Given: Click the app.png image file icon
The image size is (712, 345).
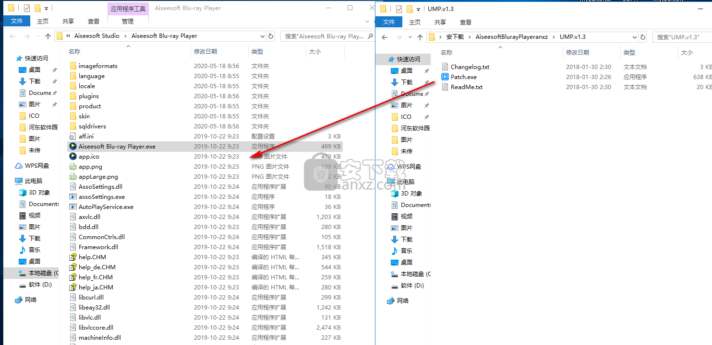Looking at the screenshot, I should (73, 167).
